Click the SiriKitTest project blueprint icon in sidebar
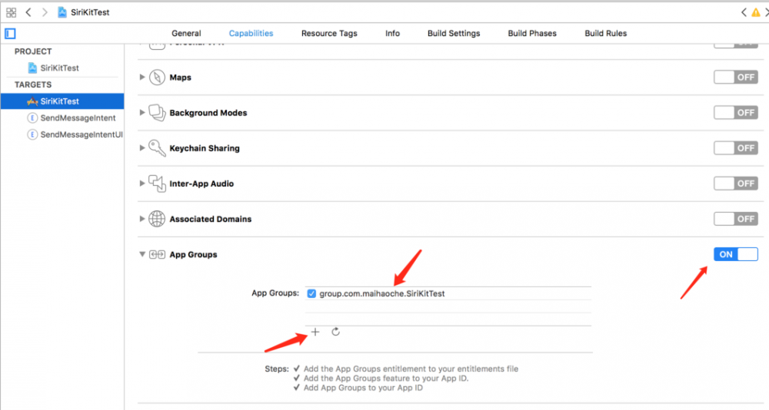Viewport: 769px width, 410px height. tap(32, 68)
